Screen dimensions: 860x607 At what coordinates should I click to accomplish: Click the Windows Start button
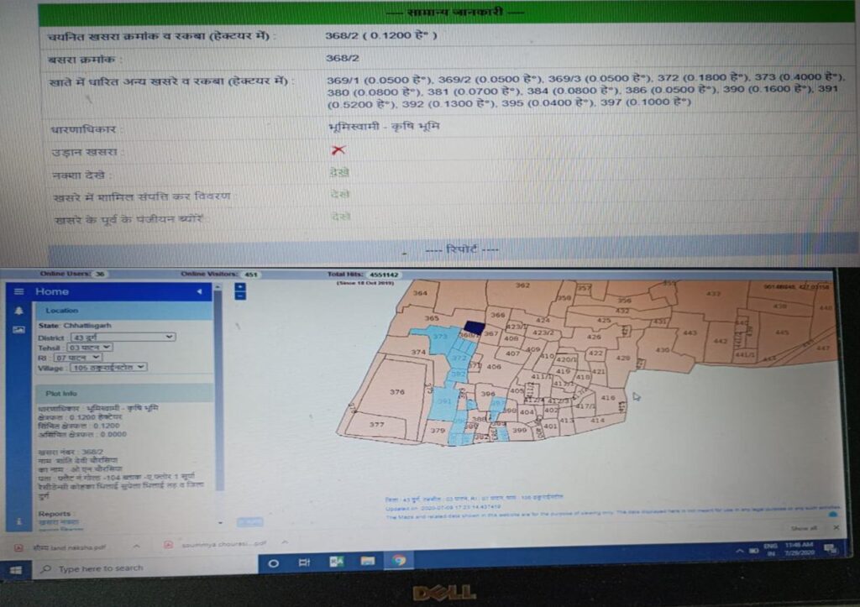coord(15,568)
